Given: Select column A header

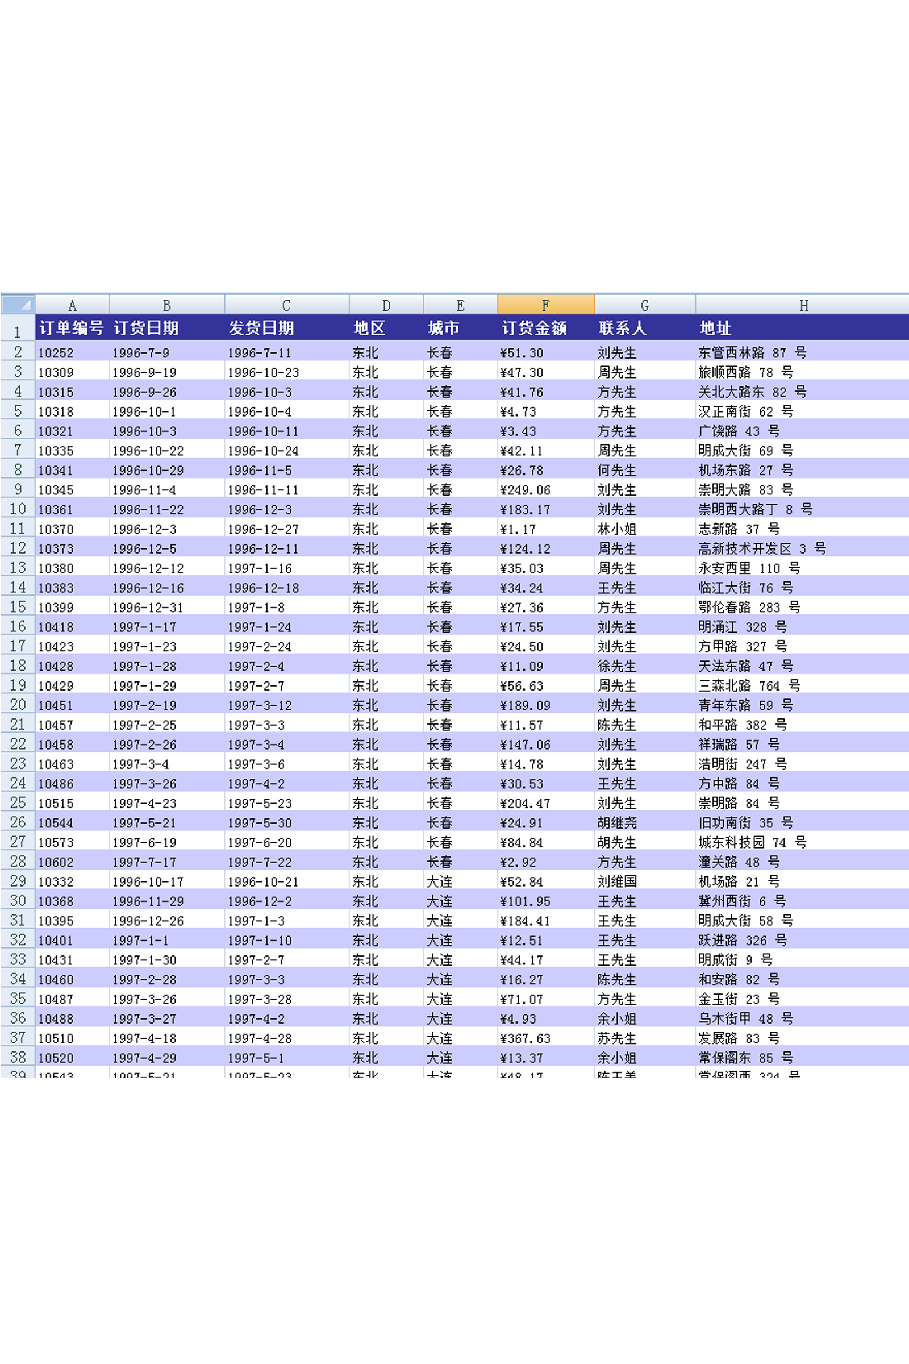Looking at the screenshot, I should (72, 305).
